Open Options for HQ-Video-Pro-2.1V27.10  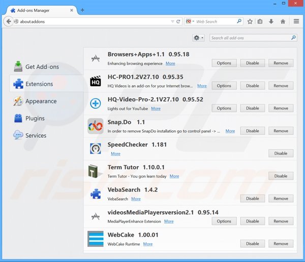click(224, 108)
